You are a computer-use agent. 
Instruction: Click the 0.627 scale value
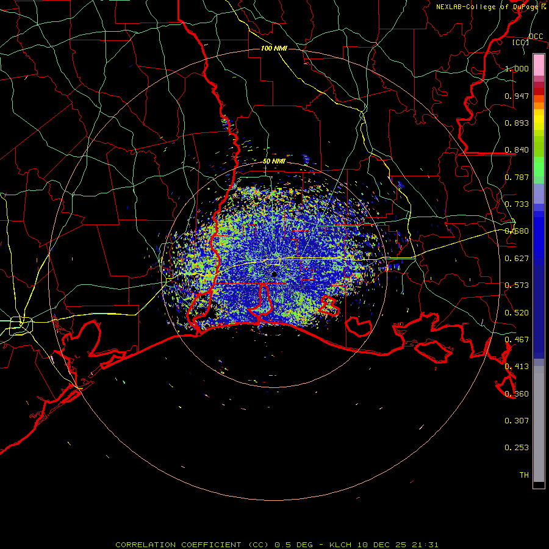click(x=517, y=259)
